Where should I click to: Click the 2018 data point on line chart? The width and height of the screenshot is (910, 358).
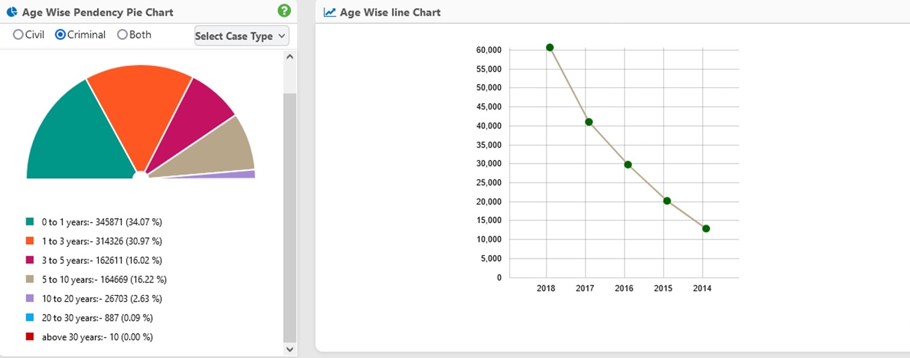549,48
